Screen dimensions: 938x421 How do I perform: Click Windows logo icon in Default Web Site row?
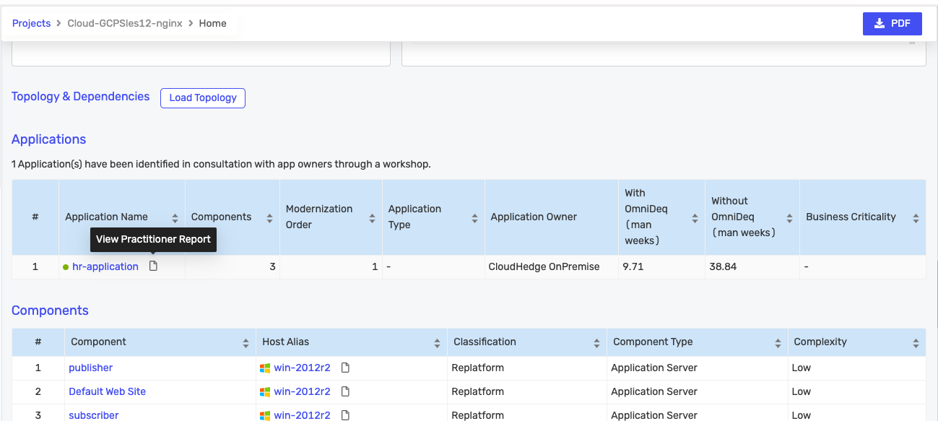[x=265, y=391]
